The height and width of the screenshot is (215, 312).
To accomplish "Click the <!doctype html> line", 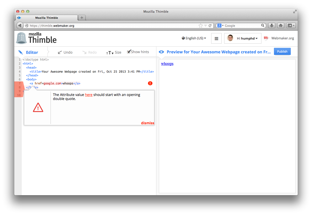I will (x=36, y=60).
